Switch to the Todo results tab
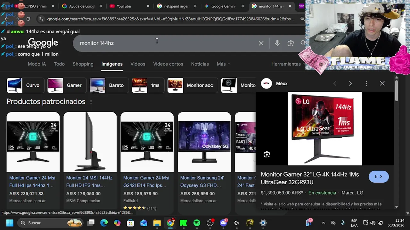This screenshot has width=410, height=230. tap(59, 64)
